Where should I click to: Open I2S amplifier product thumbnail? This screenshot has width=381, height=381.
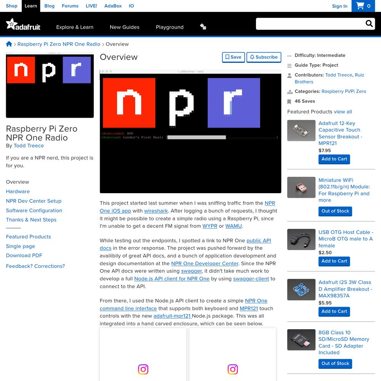301,290
